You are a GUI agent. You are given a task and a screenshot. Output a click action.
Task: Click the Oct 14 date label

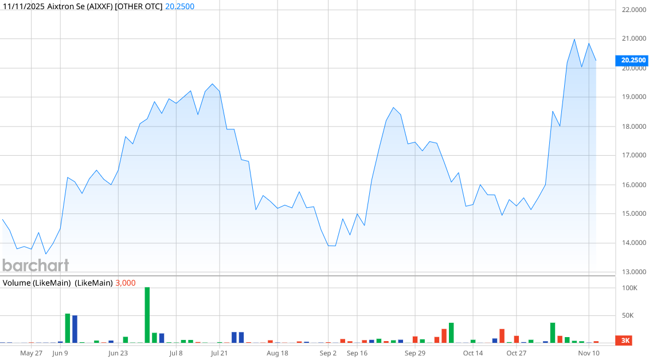[x=473, y=353]
